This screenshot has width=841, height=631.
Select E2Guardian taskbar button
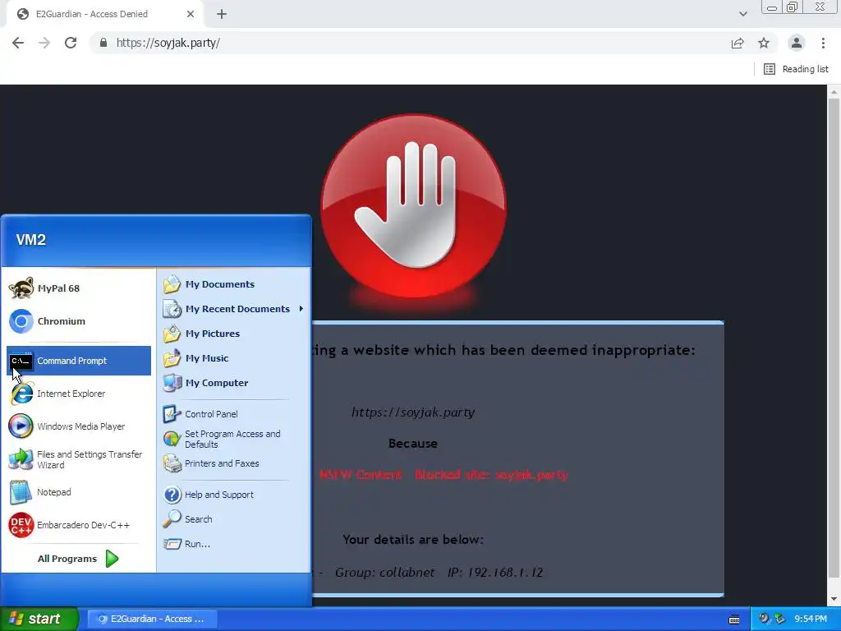coord(152,619)
